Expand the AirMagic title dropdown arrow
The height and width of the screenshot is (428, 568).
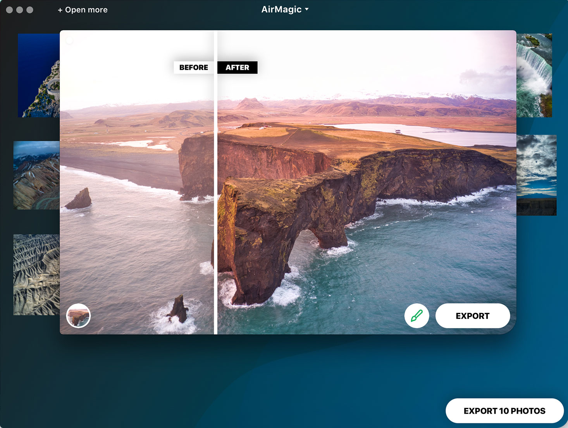click(307, 9)
